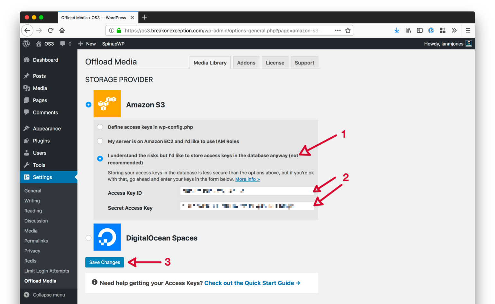
Task: Close the Offload Media browser tab
Action: (132, 18)
